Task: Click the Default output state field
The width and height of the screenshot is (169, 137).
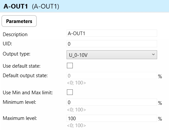Action: 112,76
